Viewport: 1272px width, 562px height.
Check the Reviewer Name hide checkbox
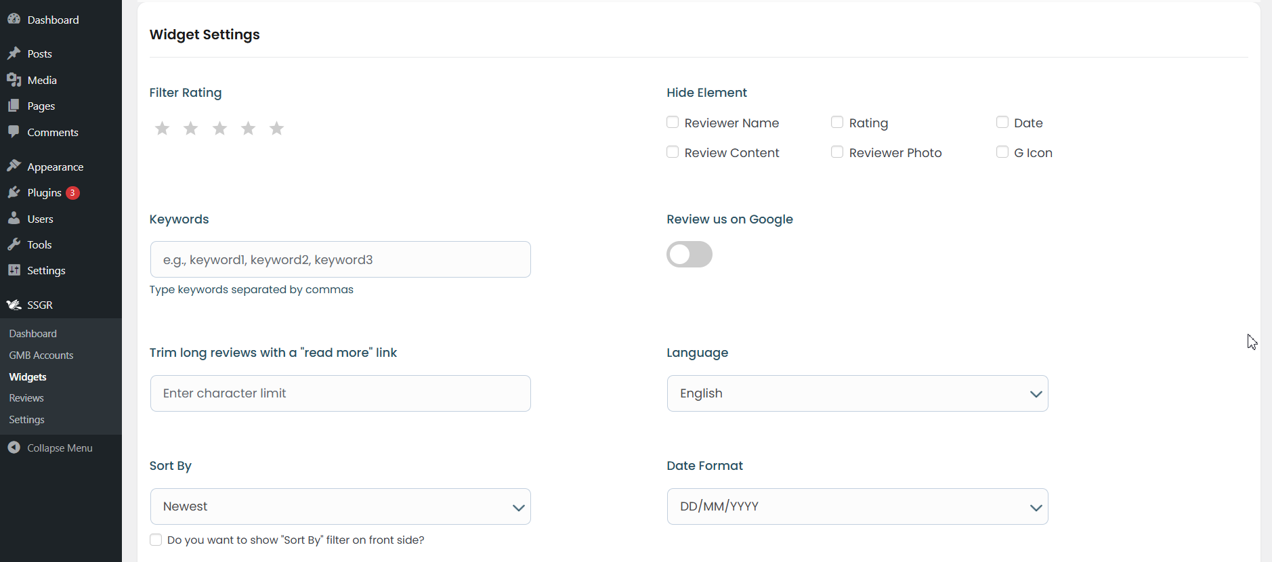[673, 123]
